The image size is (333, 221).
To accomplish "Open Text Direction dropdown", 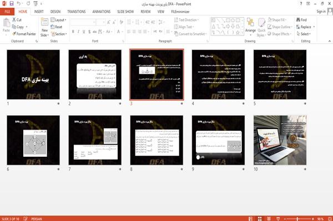I will [x=186, y=20].
